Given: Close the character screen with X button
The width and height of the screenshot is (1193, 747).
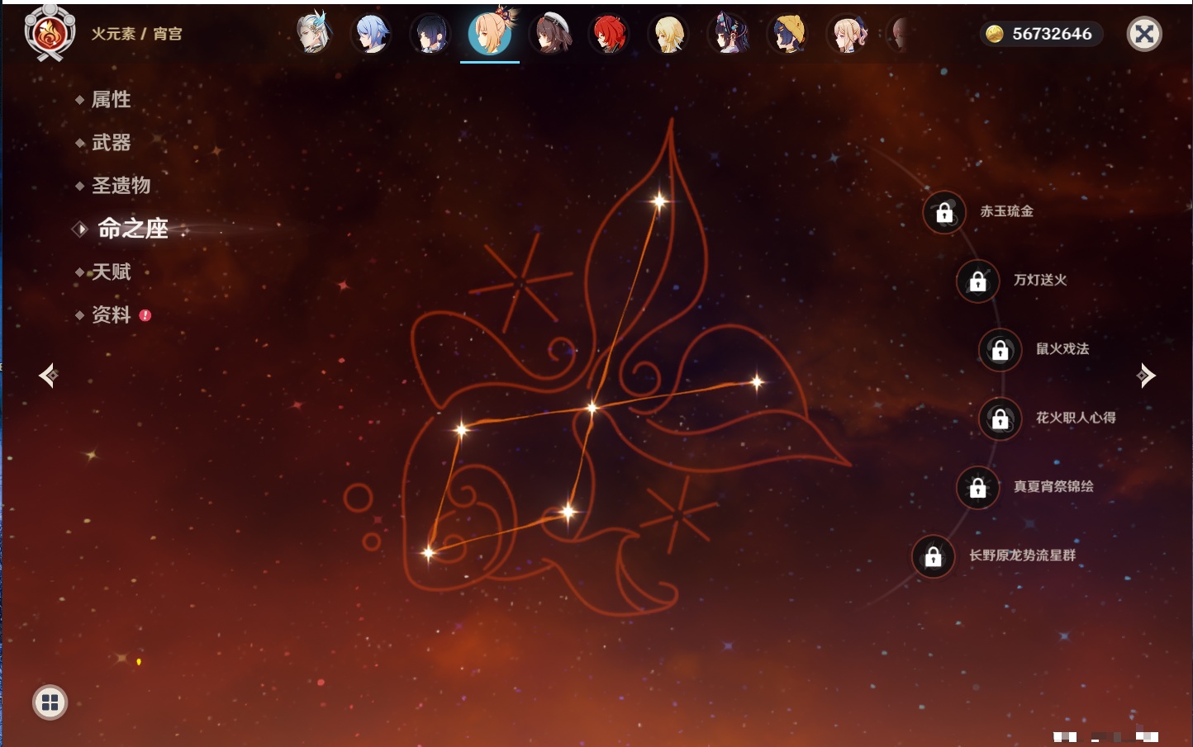Looking at the screenshot, I should point(1144,34).
